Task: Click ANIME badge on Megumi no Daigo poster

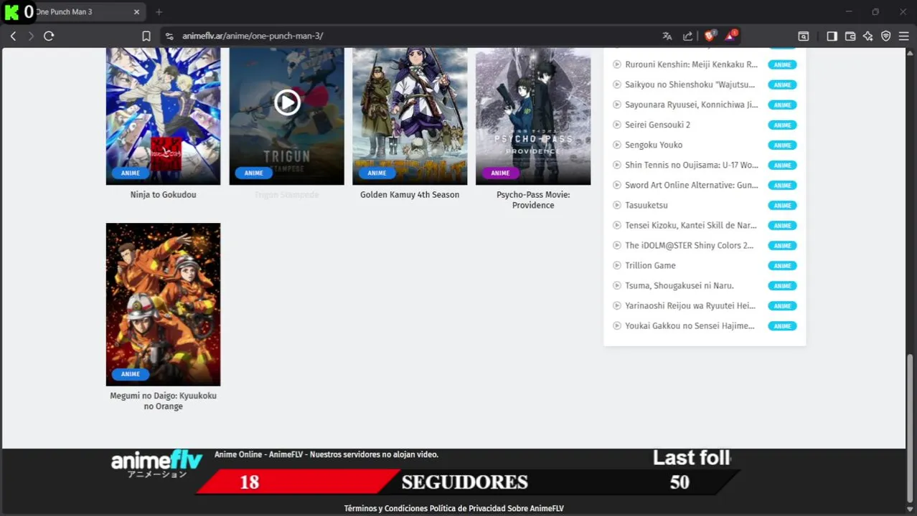Action: [131, 374]
